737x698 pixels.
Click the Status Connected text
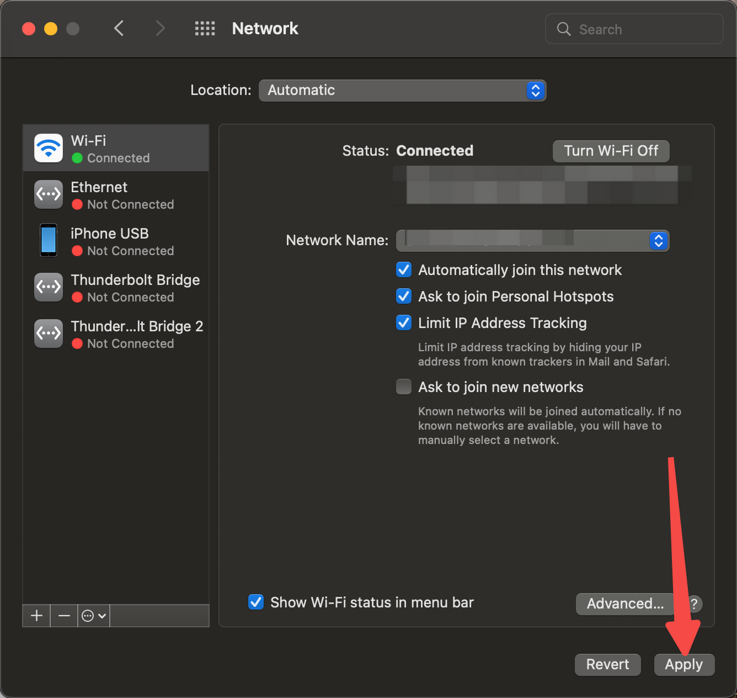pos(435,151)
